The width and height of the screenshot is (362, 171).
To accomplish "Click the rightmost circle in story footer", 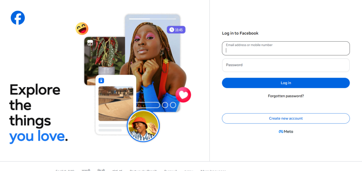I will point(173,105).
